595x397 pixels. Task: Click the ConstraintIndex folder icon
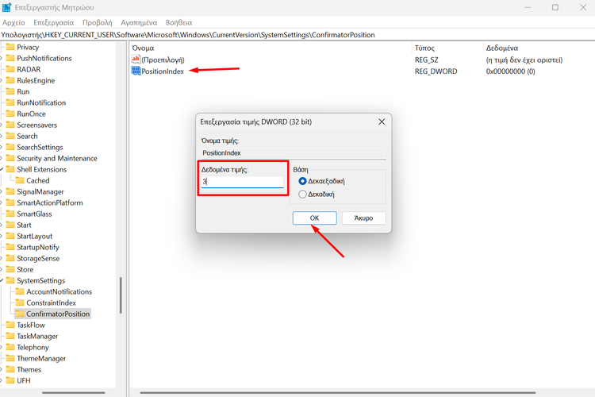click(20, 303)
